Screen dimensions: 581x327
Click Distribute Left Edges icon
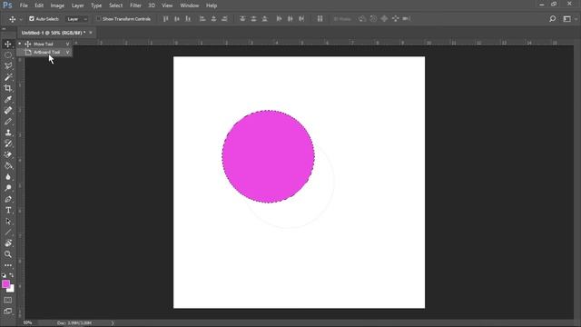(x=279, y=19)
